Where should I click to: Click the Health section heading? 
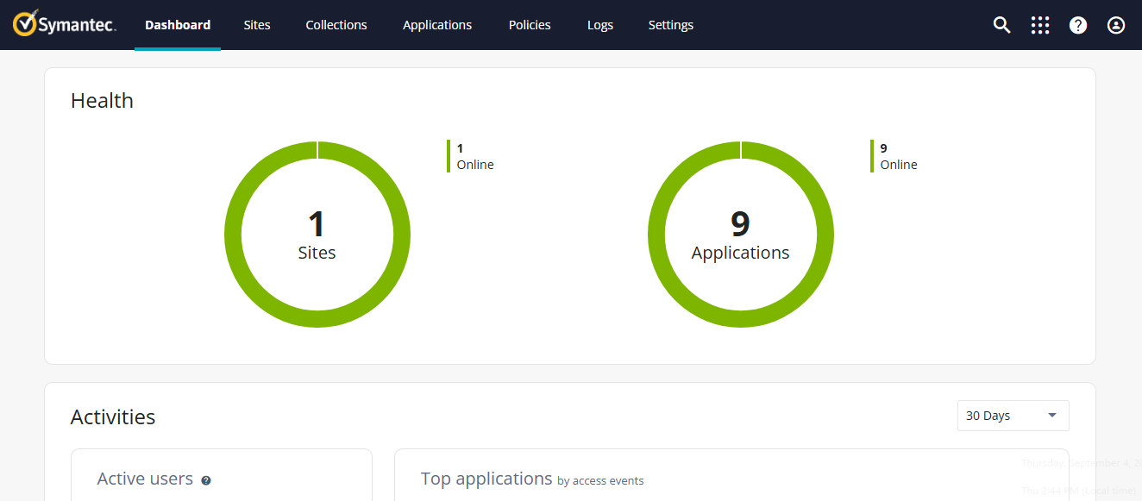[102, 101]
